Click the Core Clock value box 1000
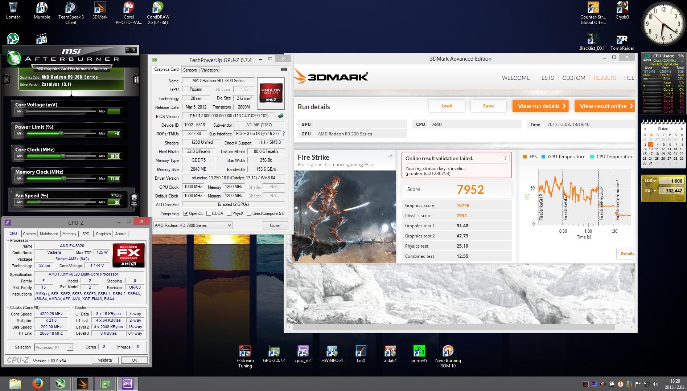This screenshot has height=391, width=687. tap(115, 156)
